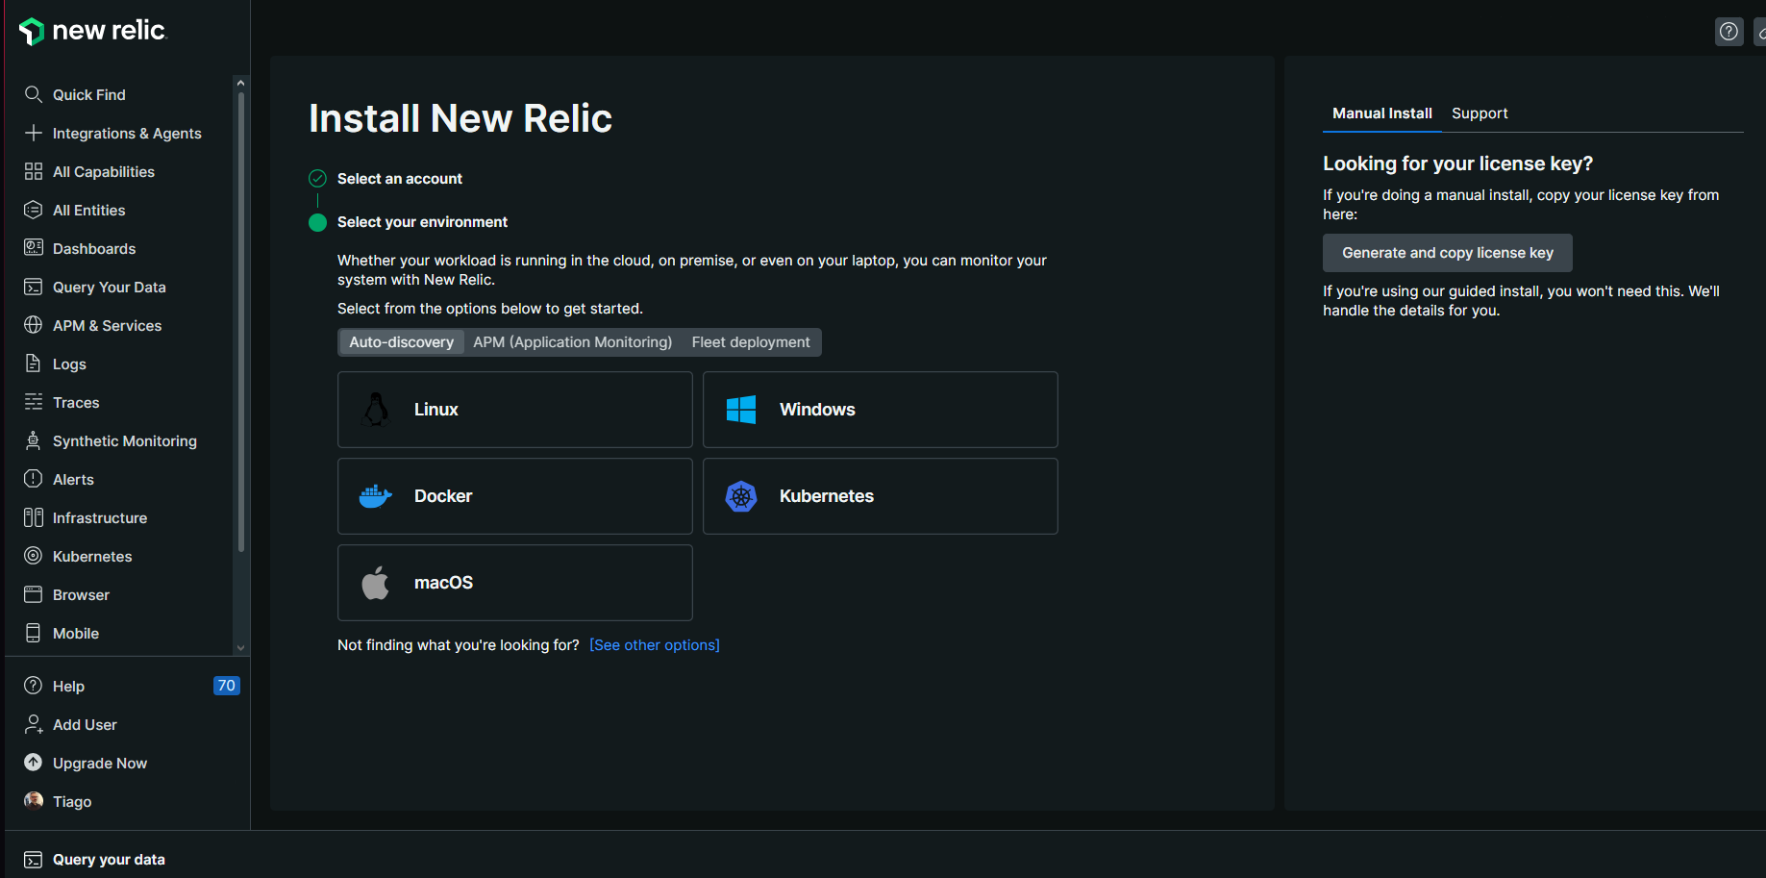Viewport: 1766px width, 878px height.
Task: Click the Linux penguin icon
Action: pos(376,410)
